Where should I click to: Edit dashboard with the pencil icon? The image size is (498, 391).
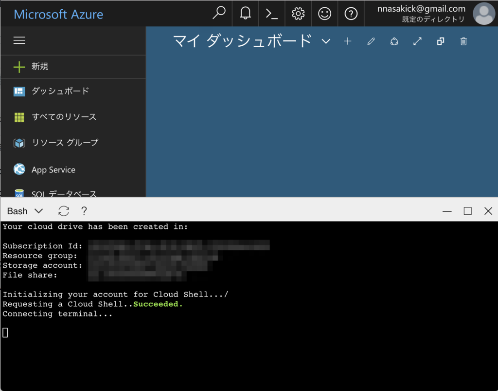[x=371, y=41]
